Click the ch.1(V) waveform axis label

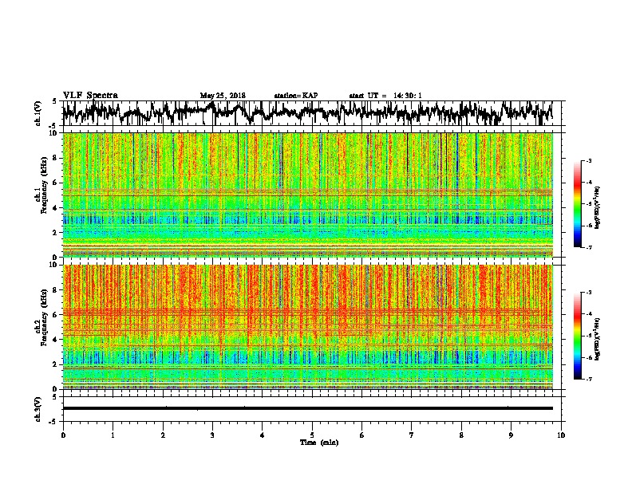38,113
